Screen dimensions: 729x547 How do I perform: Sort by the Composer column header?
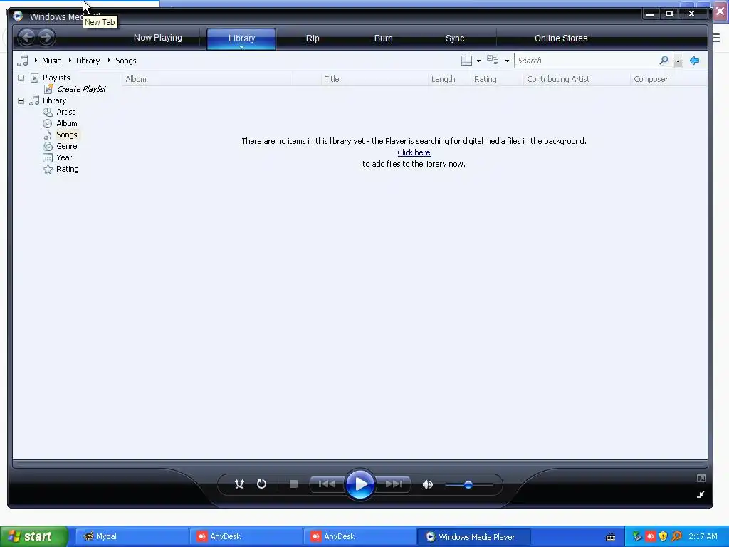point(668,79)
